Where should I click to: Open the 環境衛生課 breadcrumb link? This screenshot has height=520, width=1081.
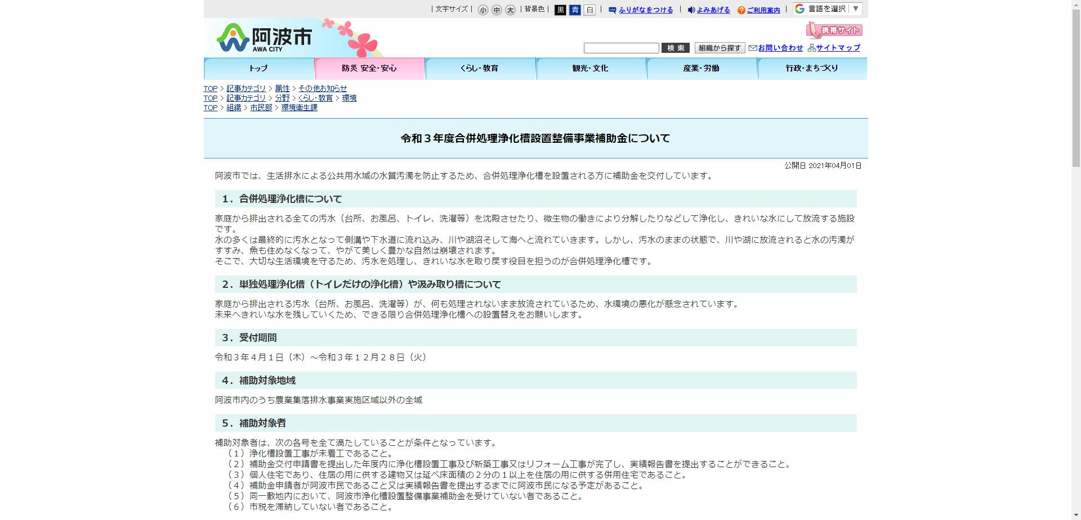pyautogui.click(x=299, y=107)
